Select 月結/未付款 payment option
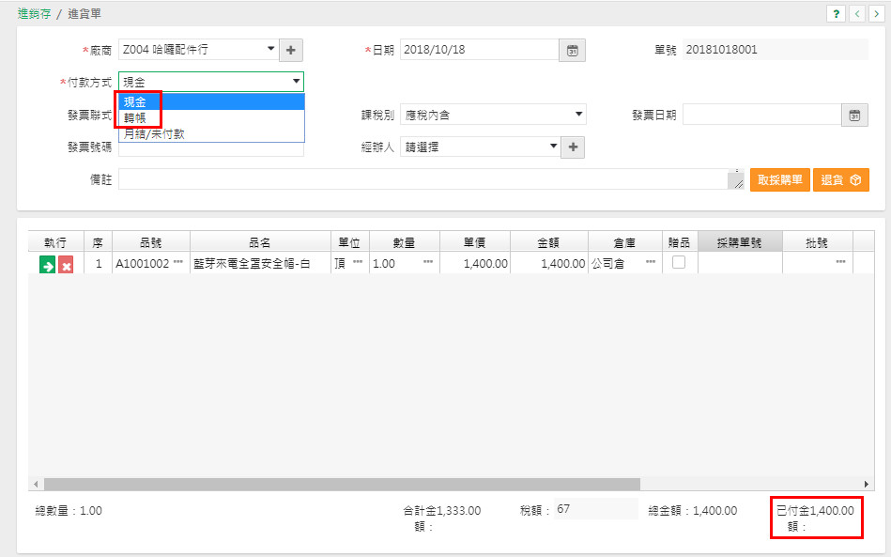Viewport: 891px width, 557px height. (211, 134)
